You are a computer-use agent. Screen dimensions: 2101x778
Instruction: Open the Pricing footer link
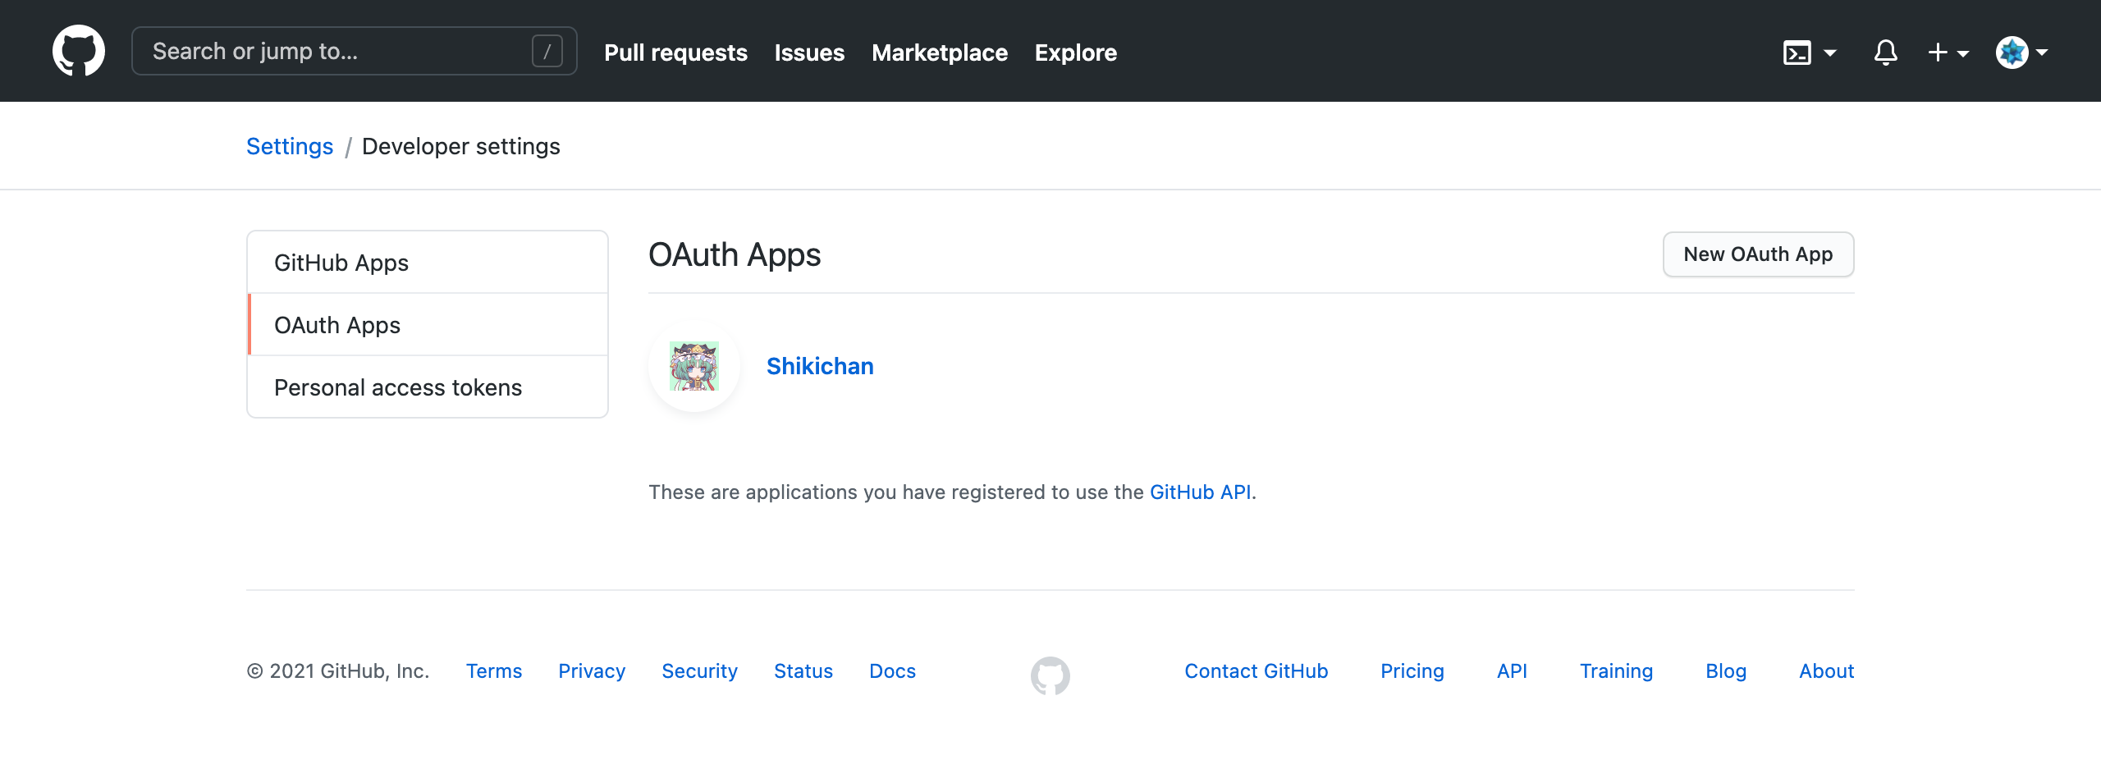1412,671
